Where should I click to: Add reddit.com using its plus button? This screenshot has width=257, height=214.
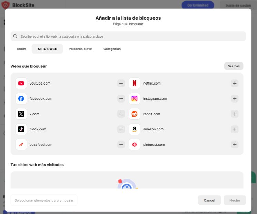(x=235, y=114)
